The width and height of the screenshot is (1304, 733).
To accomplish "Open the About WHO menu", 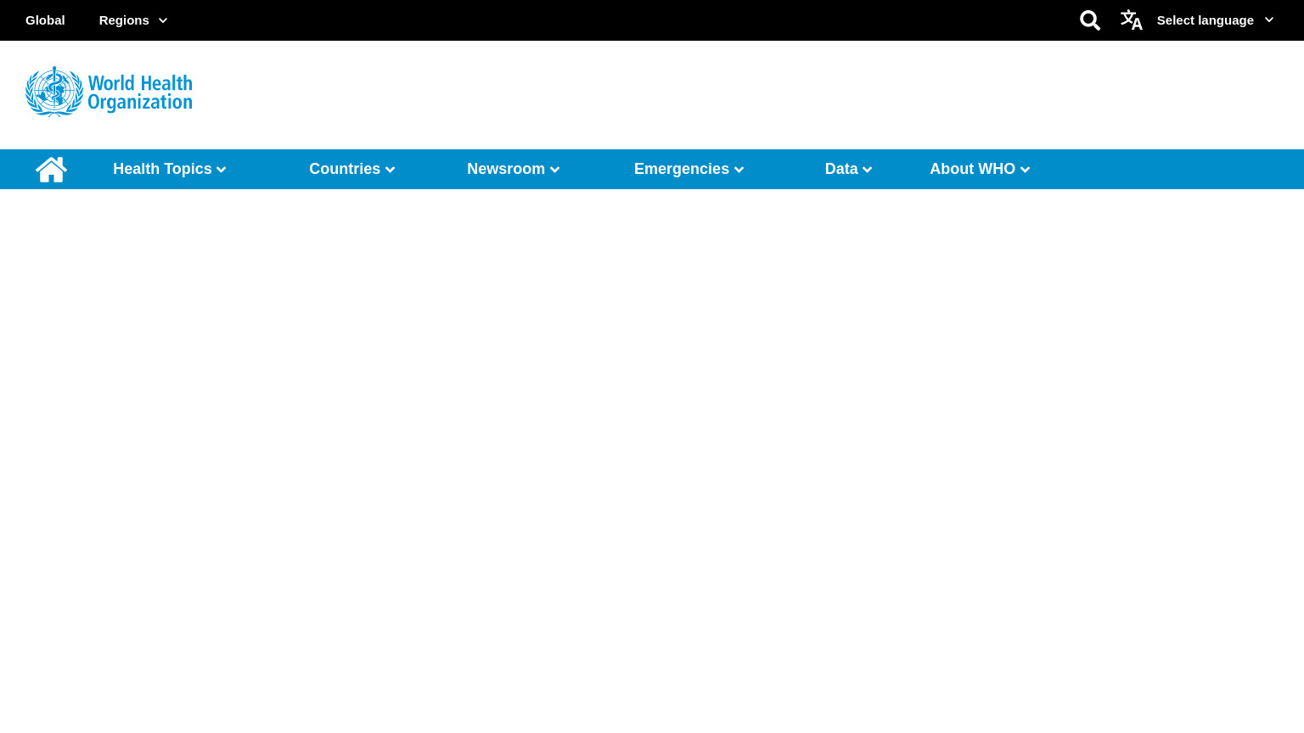I will pyautogui.click(x=981, y=169).
